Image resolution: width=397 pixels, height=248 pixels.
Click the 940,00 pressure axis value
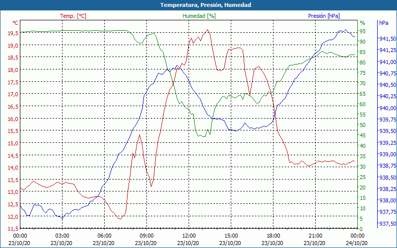[388, 108]
